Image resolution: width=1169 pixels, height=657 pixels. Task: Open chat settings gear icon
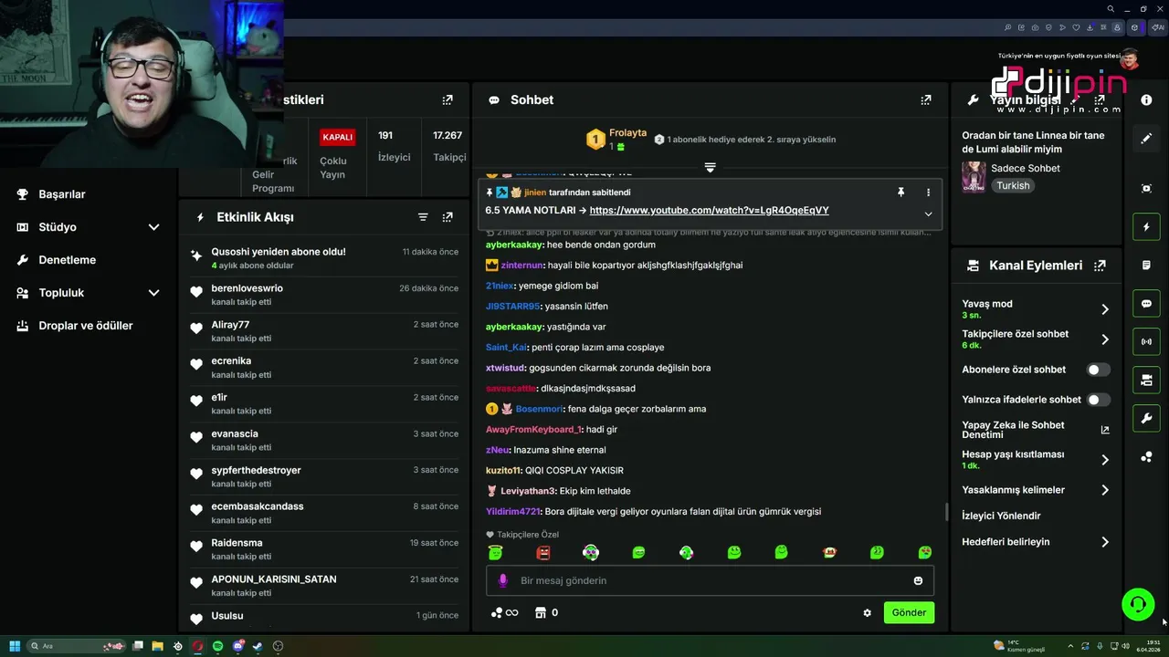pyautogui.click(x=867, y=613)
